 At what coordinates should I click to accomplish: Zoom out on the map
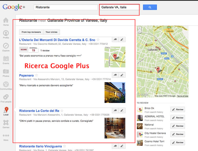[x=140, y=31]
